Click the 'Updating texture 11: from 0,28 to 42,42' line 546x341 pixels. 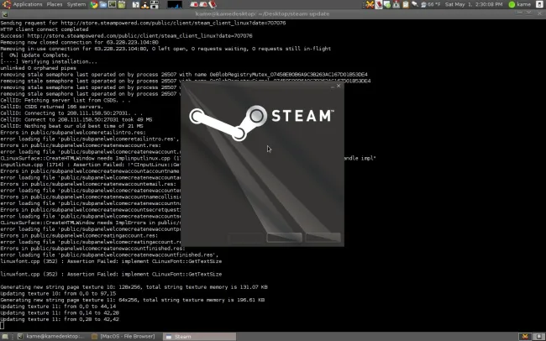[x=60, y=319]
